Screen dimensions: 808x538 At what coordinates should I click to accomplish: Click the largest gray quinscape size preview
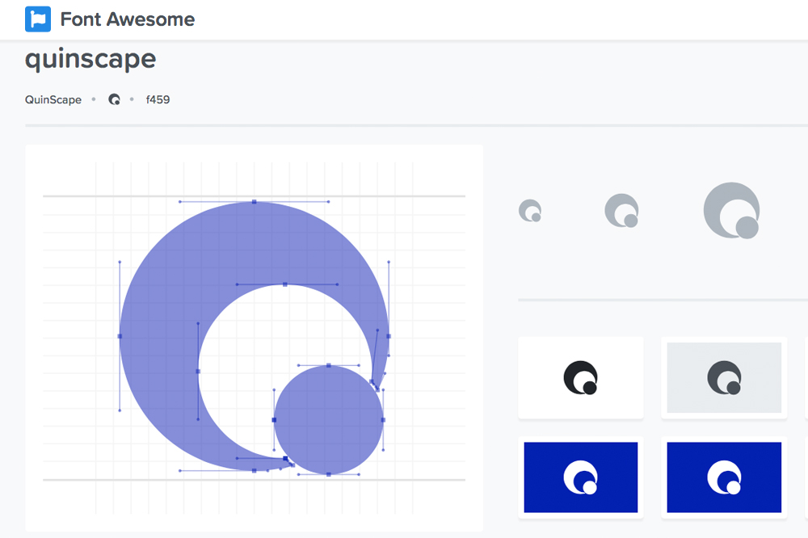click(732, 211)
